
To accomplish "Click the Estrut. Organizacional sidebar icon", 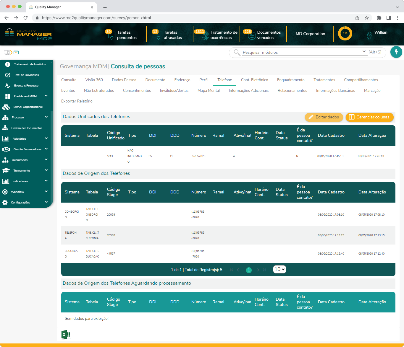I will [x=6, y=107].
